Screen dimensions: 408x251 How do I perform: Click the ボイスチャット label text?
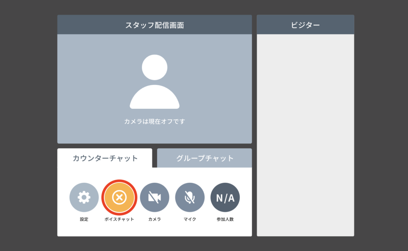coord(119,219)
